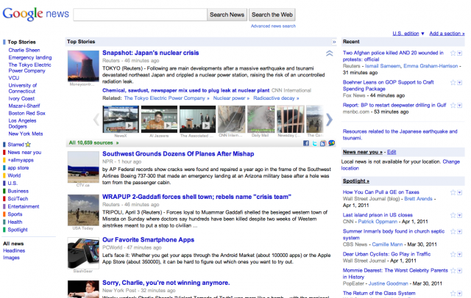This screenshot has height=298, width=471.
Task: Click the Google Buzz share icon
Action: coord(331,143)
